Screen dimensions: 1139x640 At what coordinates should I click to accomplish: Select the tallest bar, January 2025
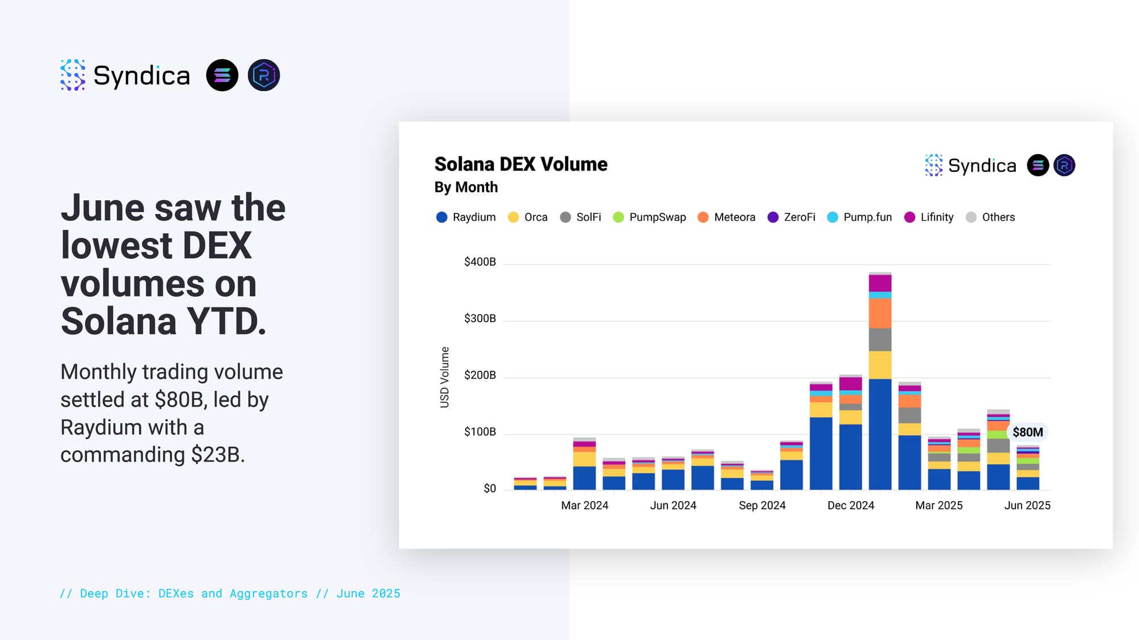pos(880,381)
